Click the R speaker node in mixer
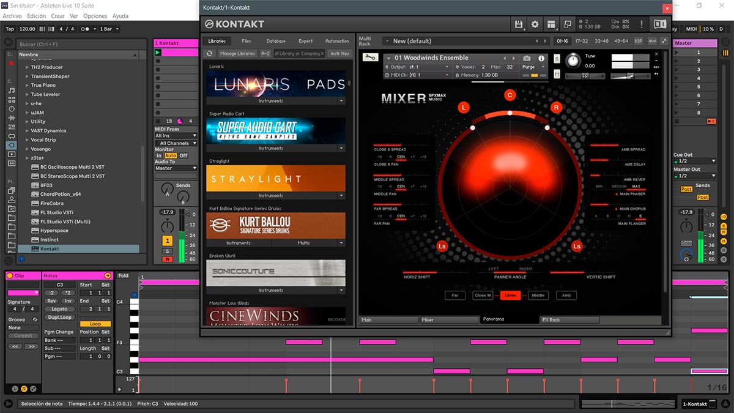This screenshot has width=734, height=413. (555, 108)
